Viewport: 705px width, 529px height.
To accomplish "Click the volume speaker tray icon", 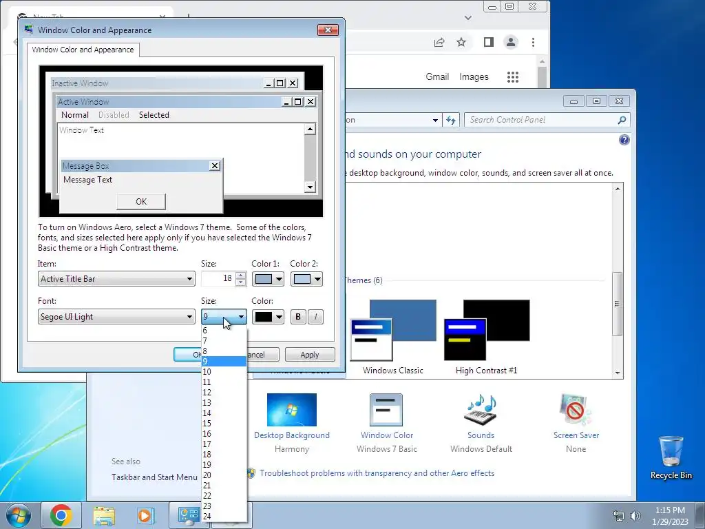I will coord(635,515).
